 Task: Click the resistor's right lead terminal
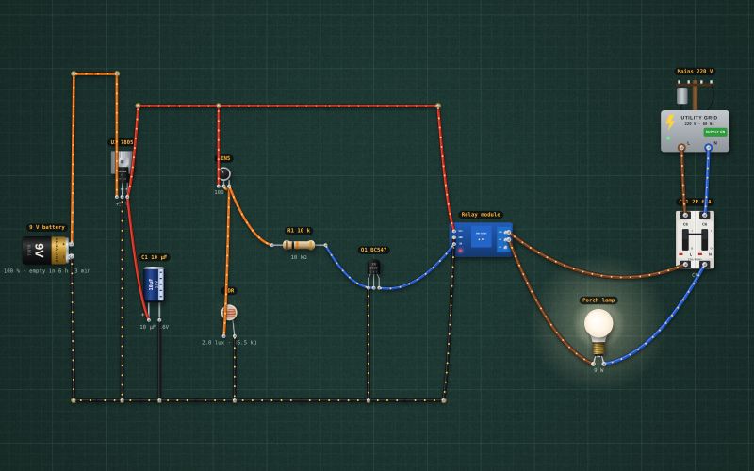[x=325, y=245]
